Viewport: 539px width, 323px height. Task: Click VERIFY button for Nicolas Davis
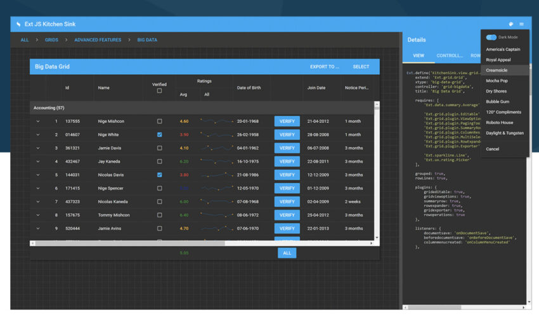tap(287, 175)
